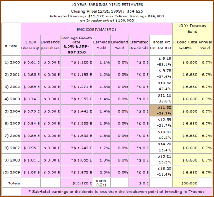Click the 'EMC CORP/MA(EMC)' header cell
The height and width of the screenshot is (197, 214).
(96, 29)
